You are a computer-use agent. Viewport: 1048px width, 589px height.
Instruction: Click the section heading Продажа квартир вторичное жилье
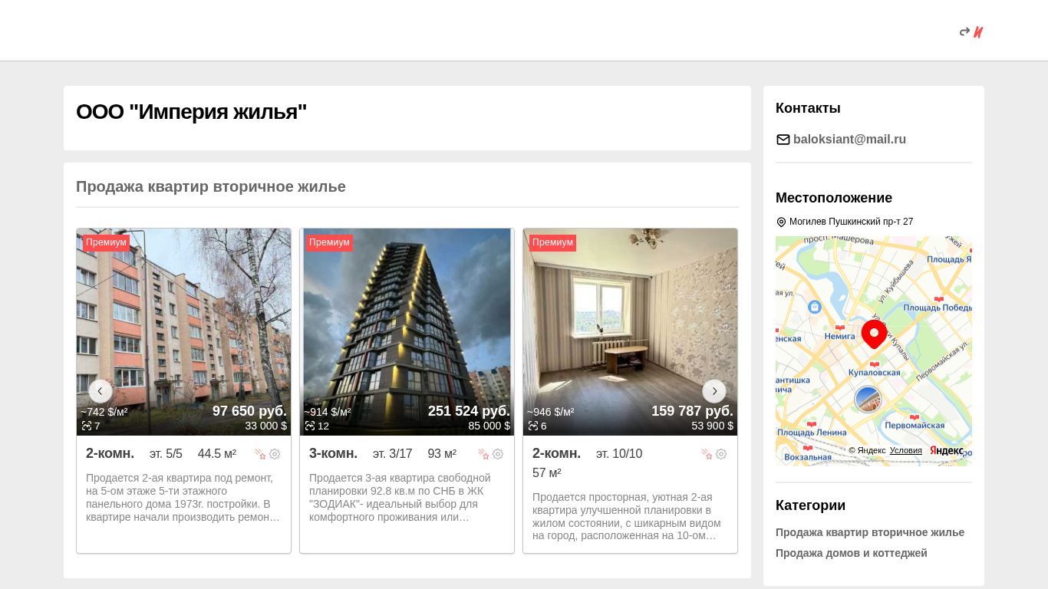pyautogui.click(x=211, y=186)
